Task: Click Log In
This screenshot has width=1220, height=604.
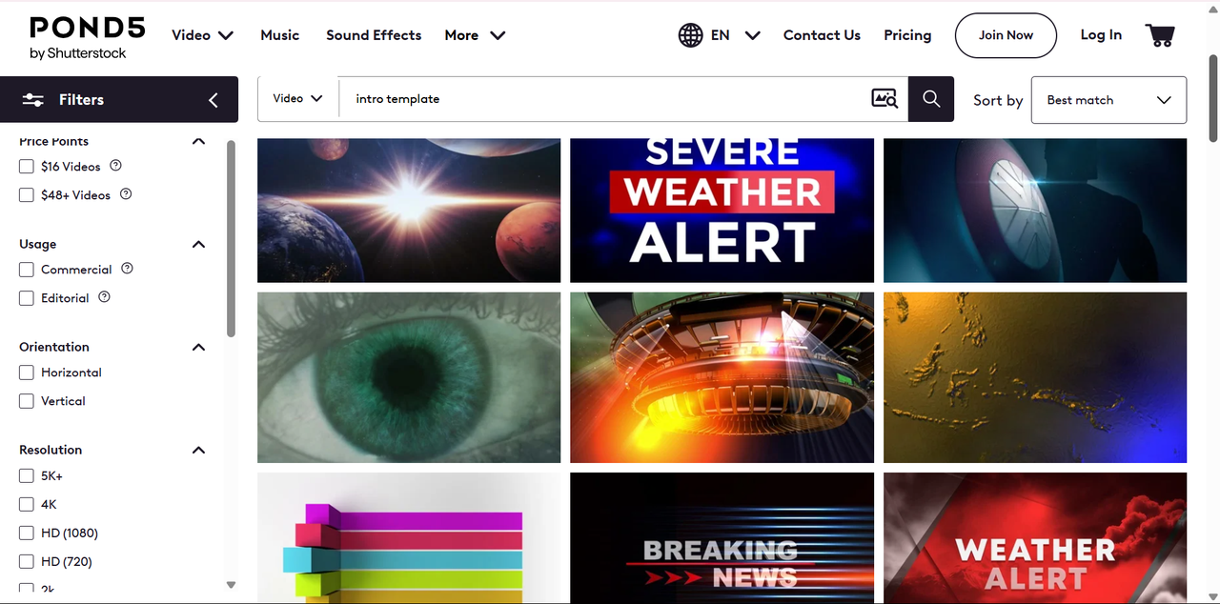Action: pos(1101,35)
